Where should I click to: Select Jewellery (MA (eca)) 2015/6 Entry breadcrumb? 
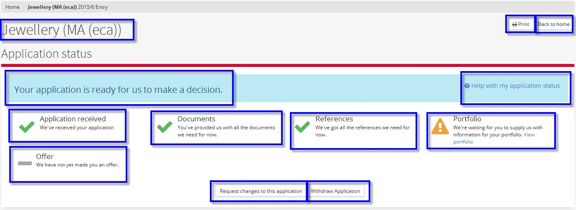point(68,7)
